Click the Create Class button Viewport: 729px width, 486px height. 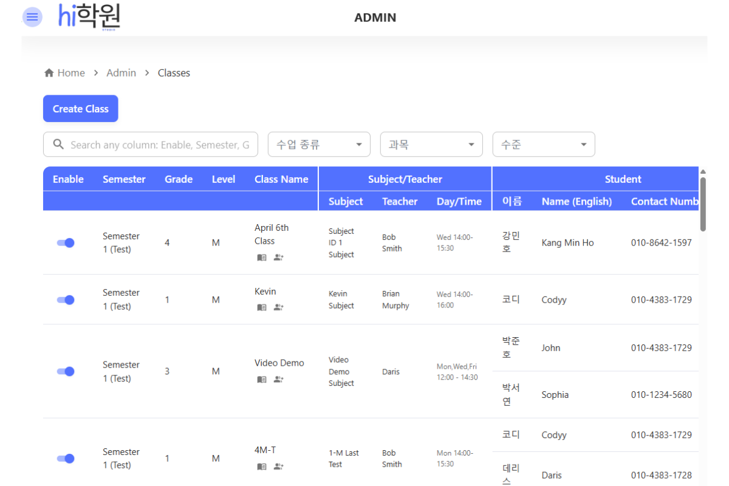point(80,108)
